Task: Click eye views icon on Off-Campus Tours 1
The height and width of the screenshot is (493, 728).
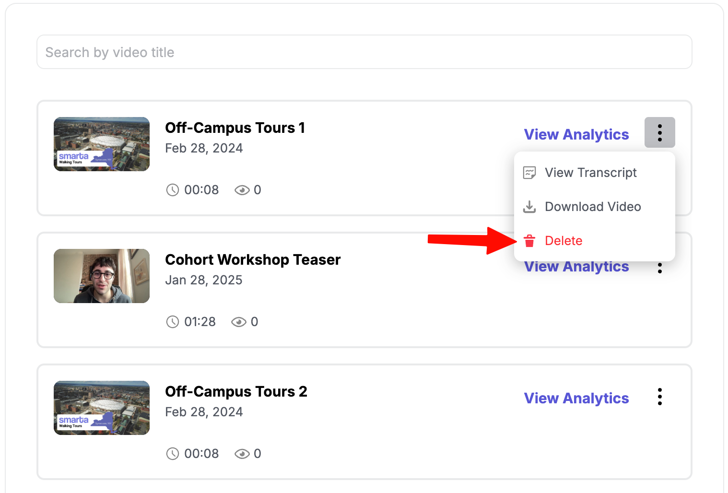Action: tap(242, 190)
